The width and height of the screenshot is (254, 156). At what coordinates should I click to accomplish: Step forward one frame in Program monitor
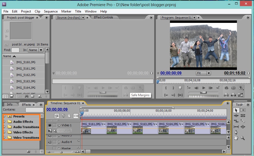[x=211, y=88]
